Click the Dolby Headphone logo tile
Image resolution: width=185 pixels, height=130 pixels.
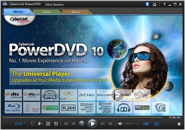coord(124,108)
